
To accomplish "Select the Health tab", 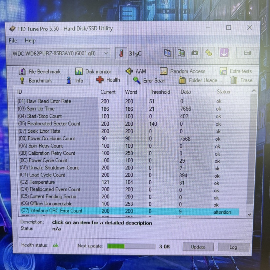I will point(108,80).
